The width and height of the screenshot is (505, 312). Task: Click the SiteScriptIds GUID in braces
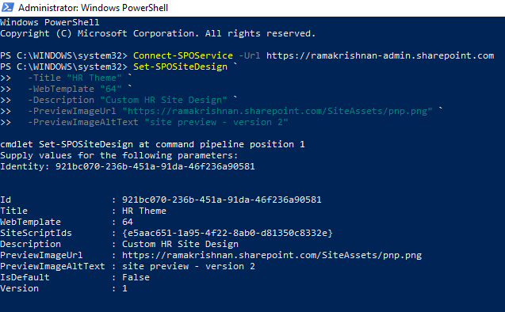tap(228, 233)
